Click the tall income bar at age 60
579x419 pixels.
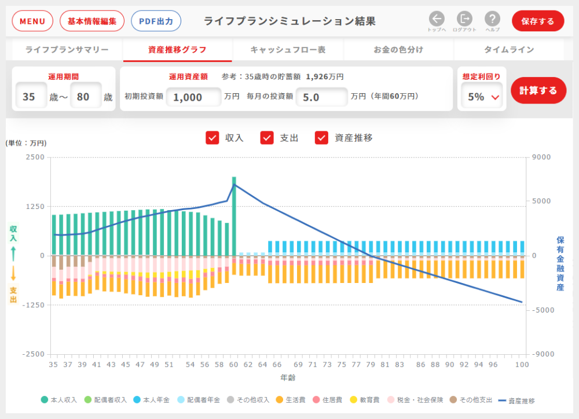[x=234, y=215]
